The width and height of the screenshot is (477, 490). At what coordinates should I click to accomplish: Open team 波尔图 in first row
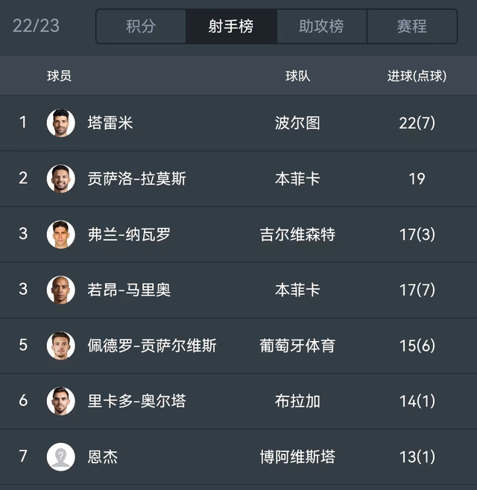[297, 123]
